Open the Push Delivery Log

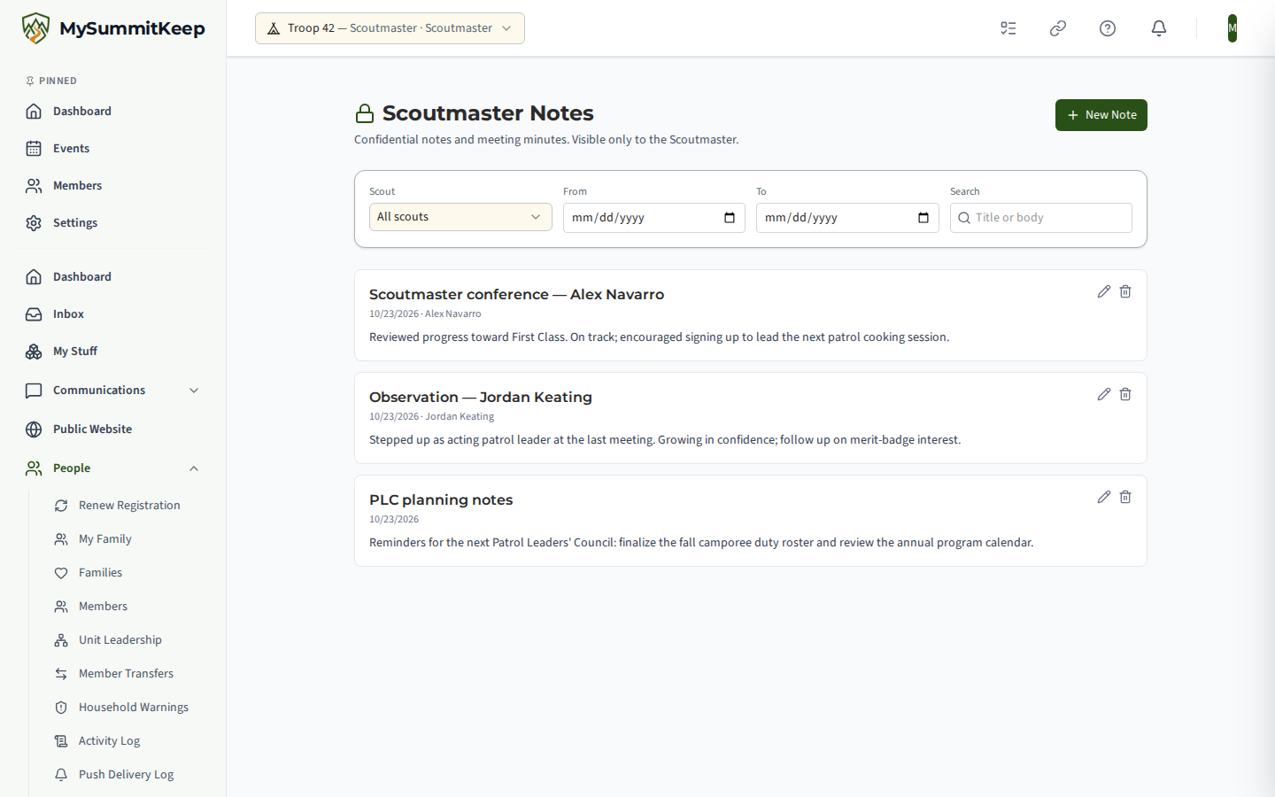[129, 775]
